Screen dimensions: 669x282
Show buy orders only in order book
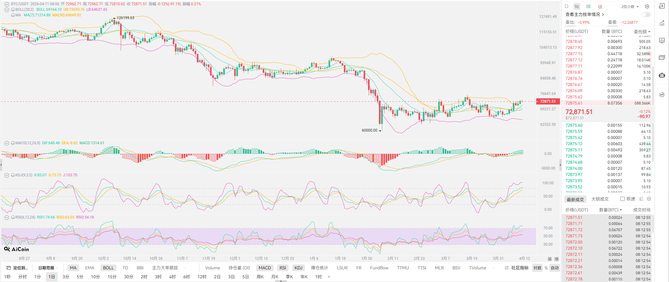589,6
